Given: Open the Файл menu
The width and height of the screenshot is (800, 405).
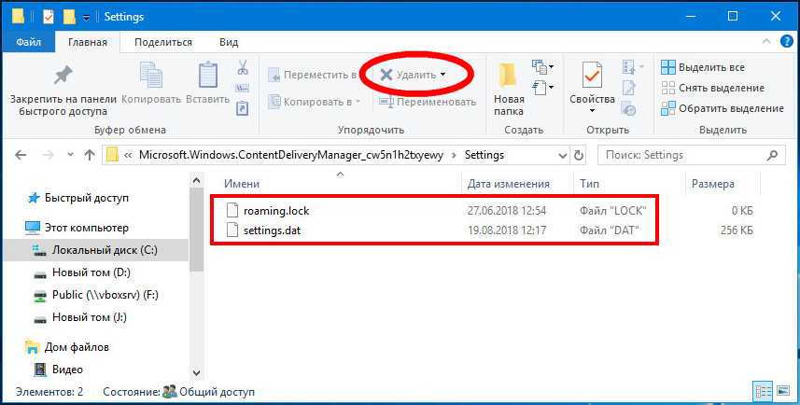Looking at the screenshot, I should click(28, 42).
